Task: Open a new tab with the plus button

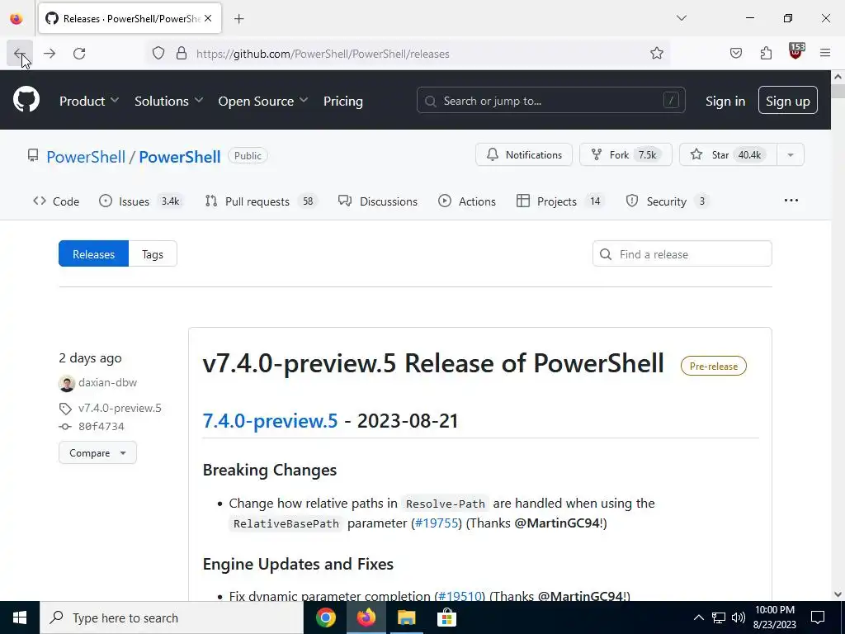Action: coord(239,19)
